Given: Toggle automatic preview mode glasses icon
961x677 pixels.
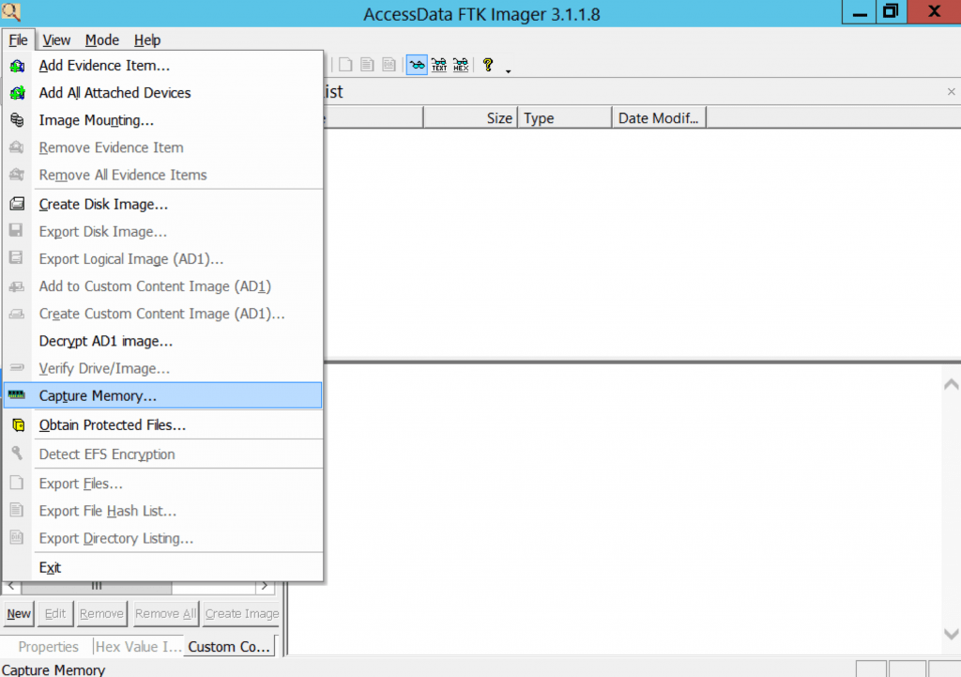Looking at the screenshot, I should pos(417,65).
